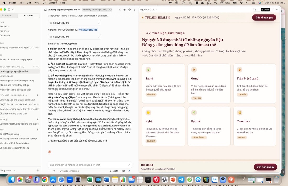
Task: Change the High effort level
Action: [x=123, y=171]
